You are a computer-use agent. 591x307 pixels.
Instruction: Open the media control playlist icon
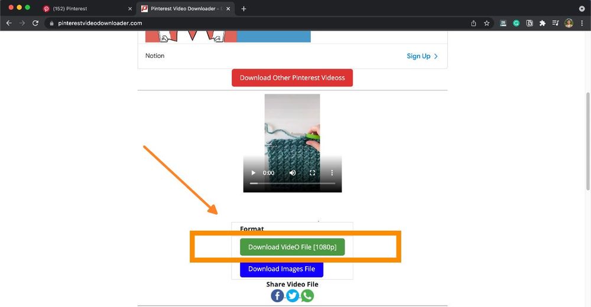(556, 24)
